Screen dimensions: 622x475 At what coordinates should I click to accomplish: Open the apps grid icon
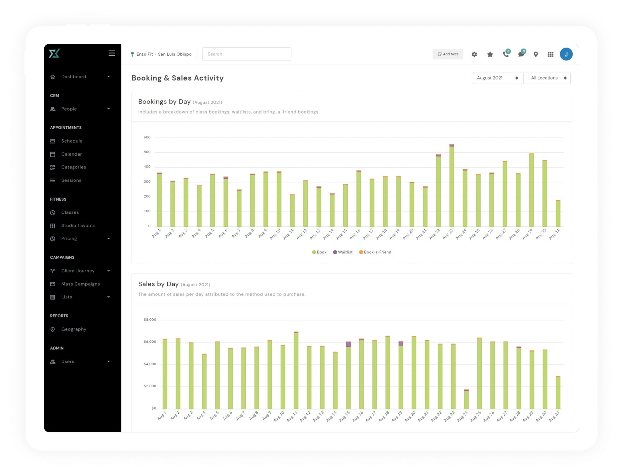[x=550, y=54]
